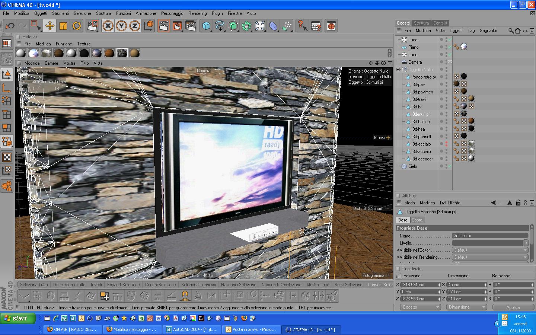Select the black material sphere swatch

[x=84, y=53]
